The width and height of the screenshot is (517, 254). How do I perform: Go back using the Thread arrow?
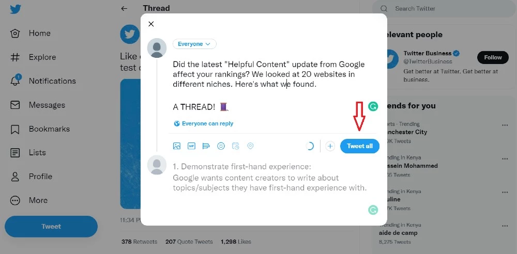[x=124, y=8]
